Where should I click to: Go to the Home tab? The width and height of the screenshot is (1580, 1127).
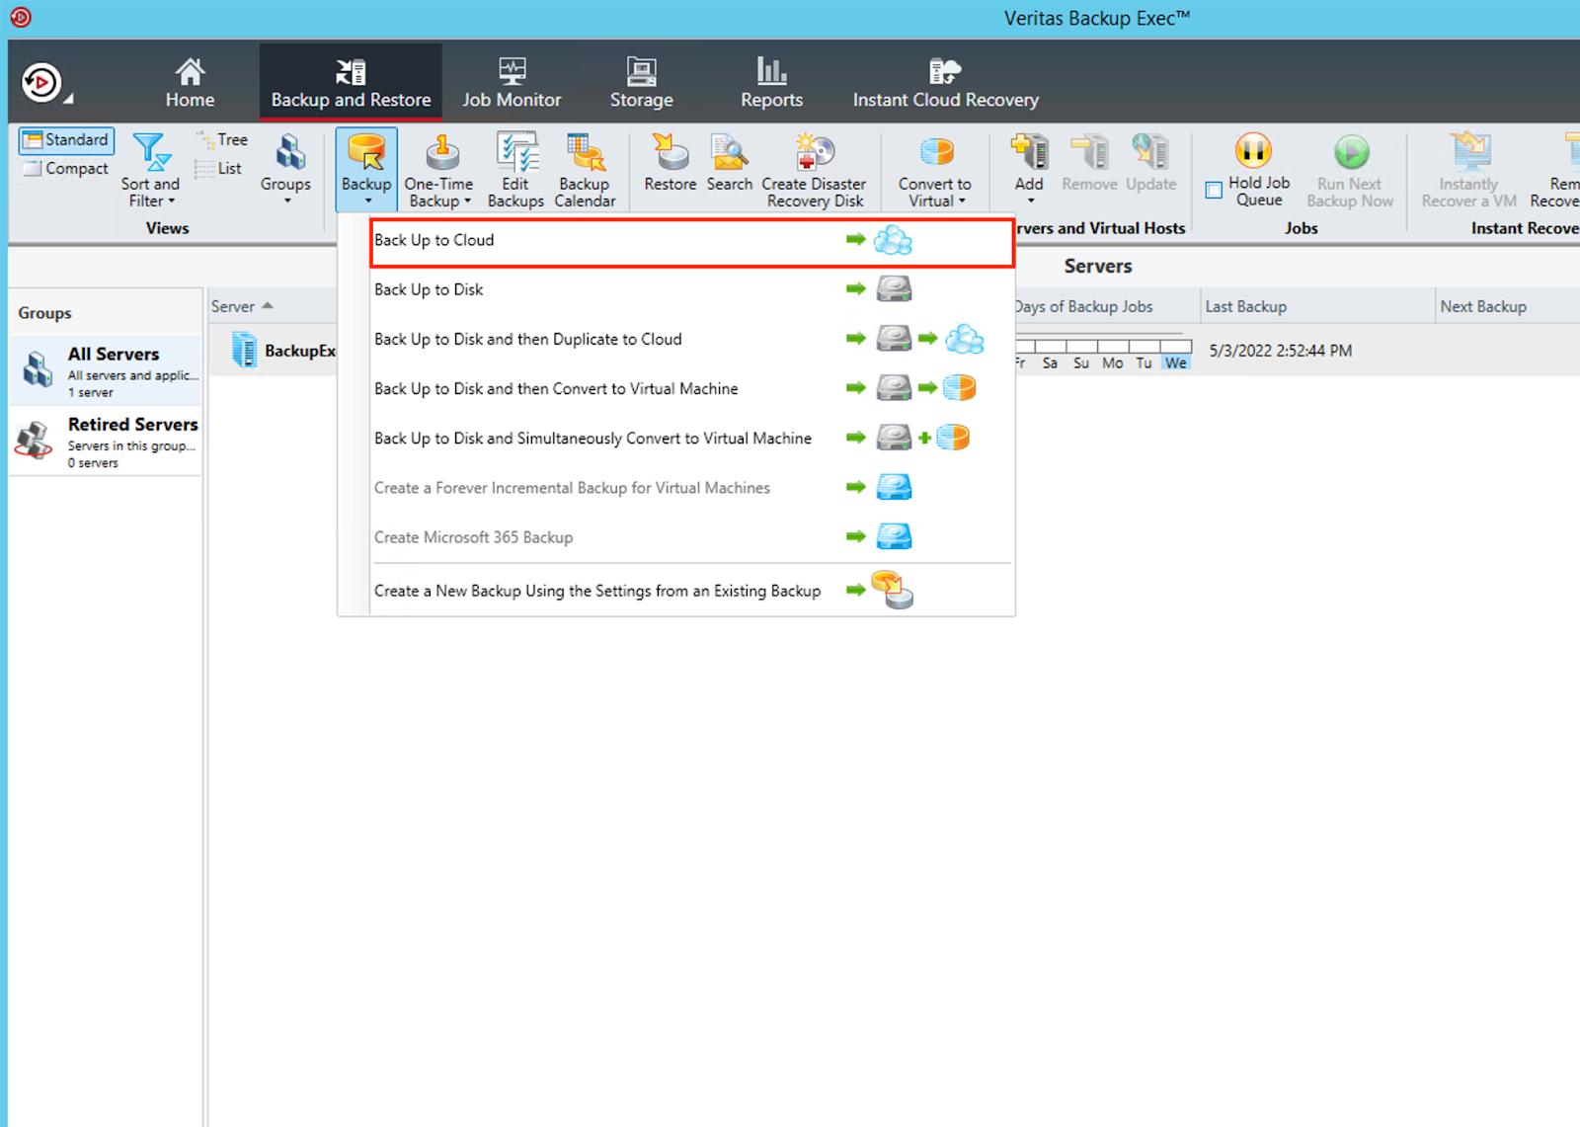coord(190,83)
